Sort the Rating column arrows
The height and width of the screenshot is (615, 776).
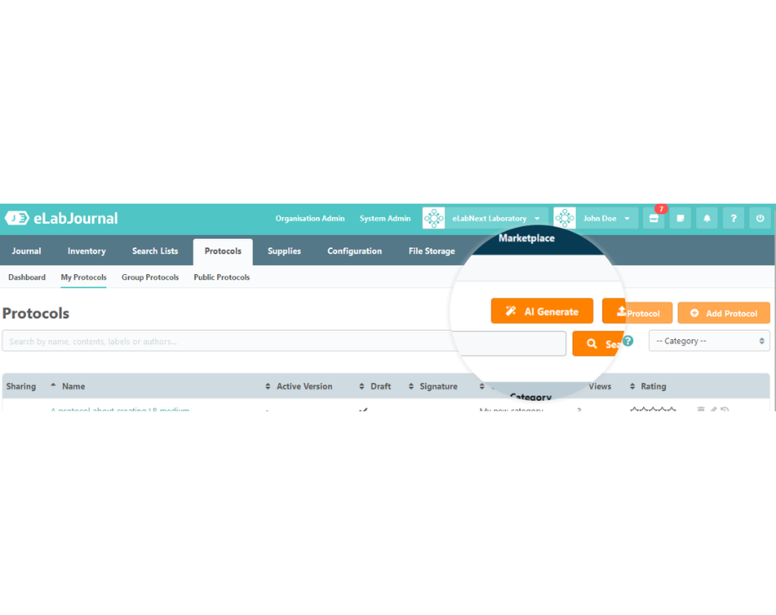(x=632, y=386)
